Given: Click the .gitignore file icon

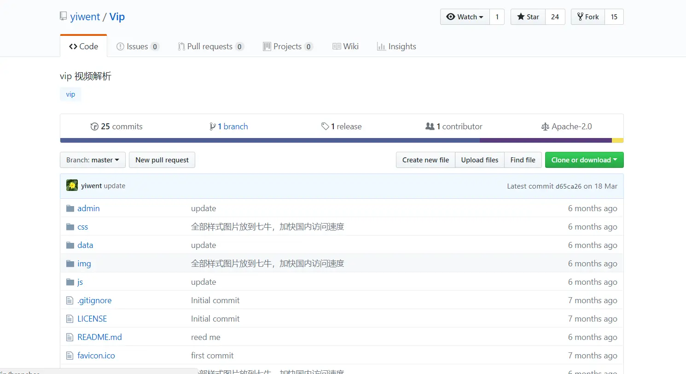Looking at the screenshot, I should click(x=70, y=300).
